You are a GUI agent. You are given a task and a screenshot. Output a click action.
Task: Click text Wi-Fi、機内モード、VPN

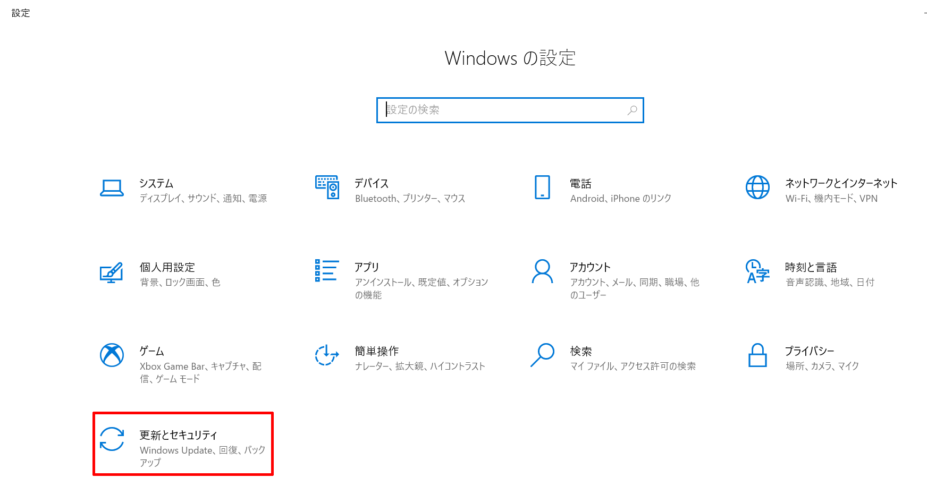[x=831, y=198]
